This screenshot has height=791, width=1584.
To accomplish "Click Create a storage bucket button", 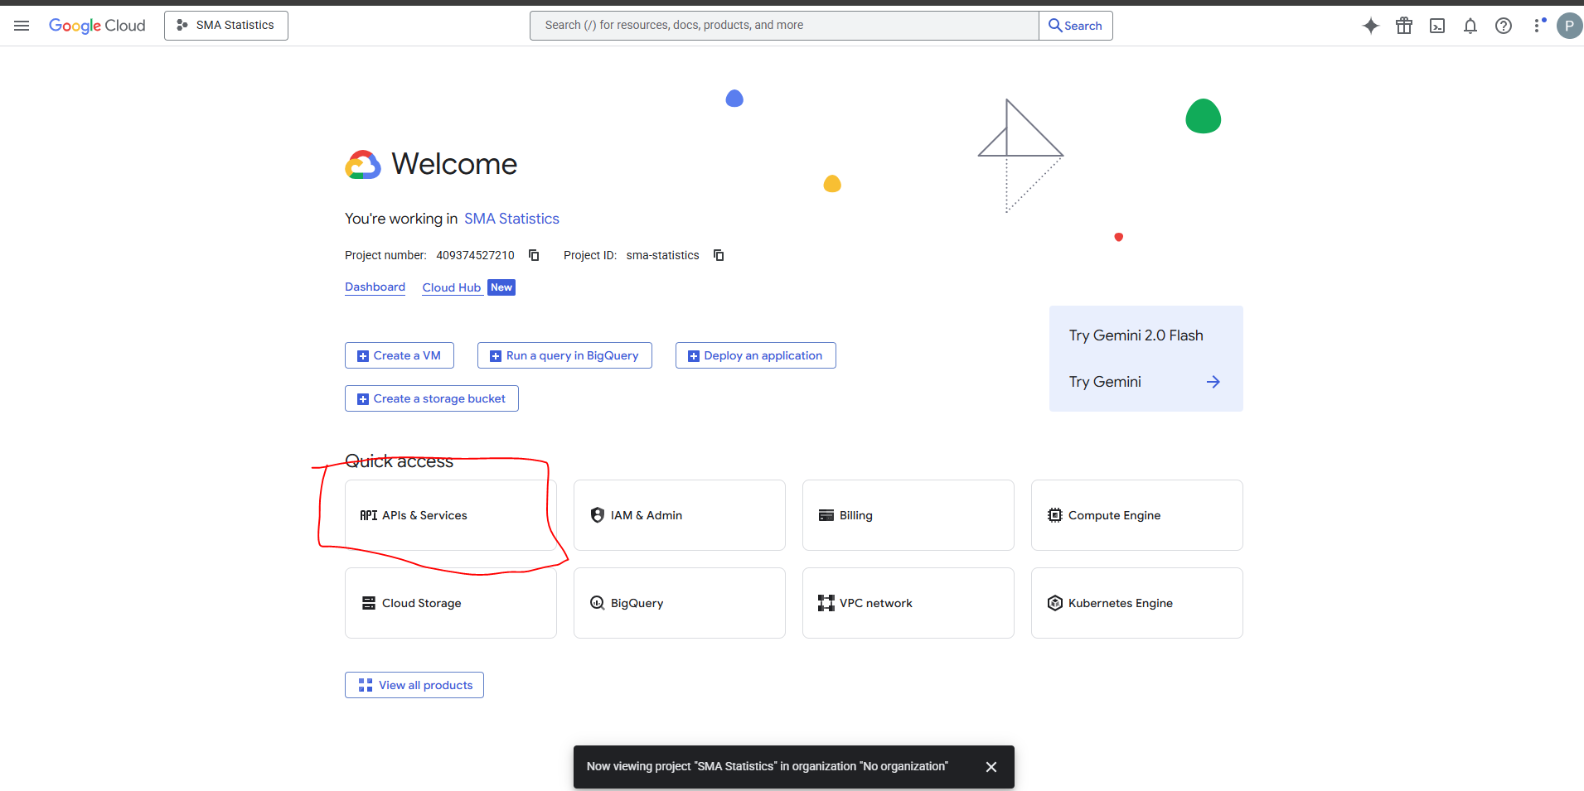I will point(432,398).
